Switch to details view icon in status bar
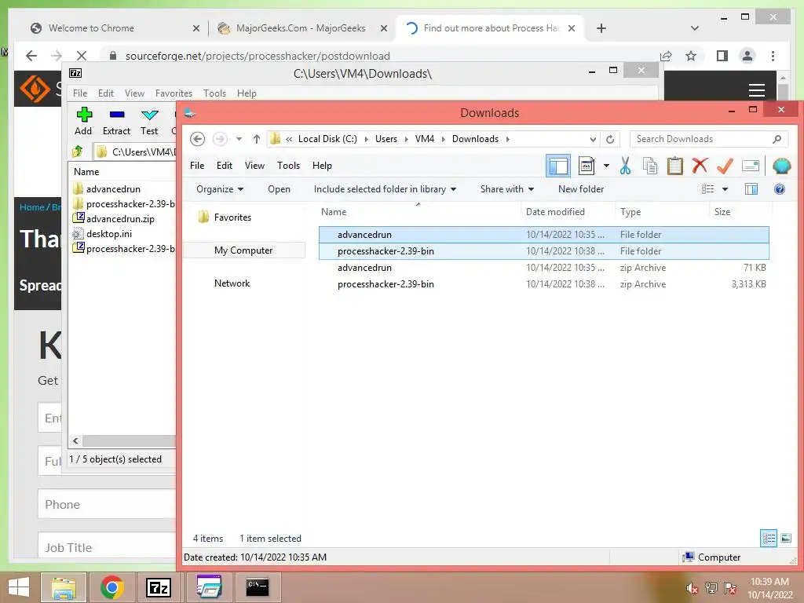 pyautogui.click(x=768, y=539)
